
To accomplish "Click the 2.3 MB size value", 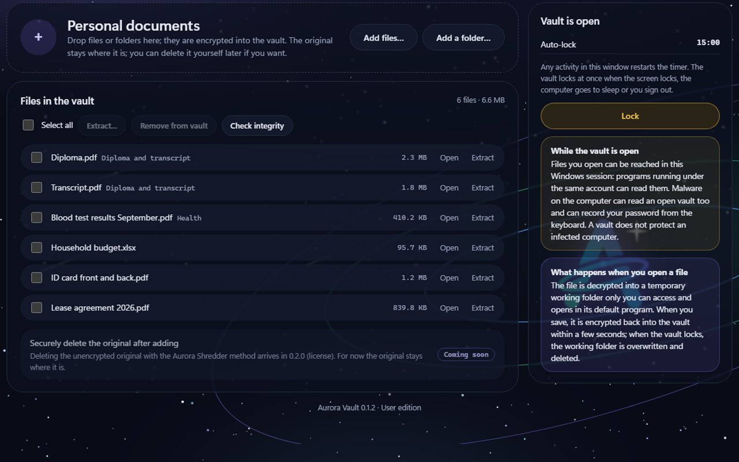I will click(x=414, y=158).
